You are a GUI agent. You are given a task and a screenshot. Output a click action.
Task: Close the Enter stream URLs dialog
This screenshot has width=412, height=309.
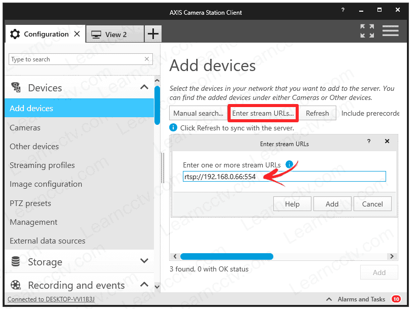(x=387, y=142)
